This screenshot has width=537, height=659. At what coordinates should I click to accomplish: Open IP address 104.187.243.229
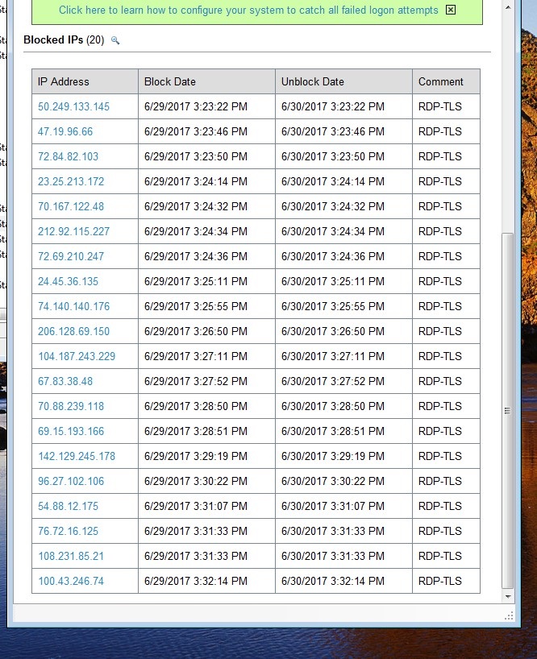[77, 356]
